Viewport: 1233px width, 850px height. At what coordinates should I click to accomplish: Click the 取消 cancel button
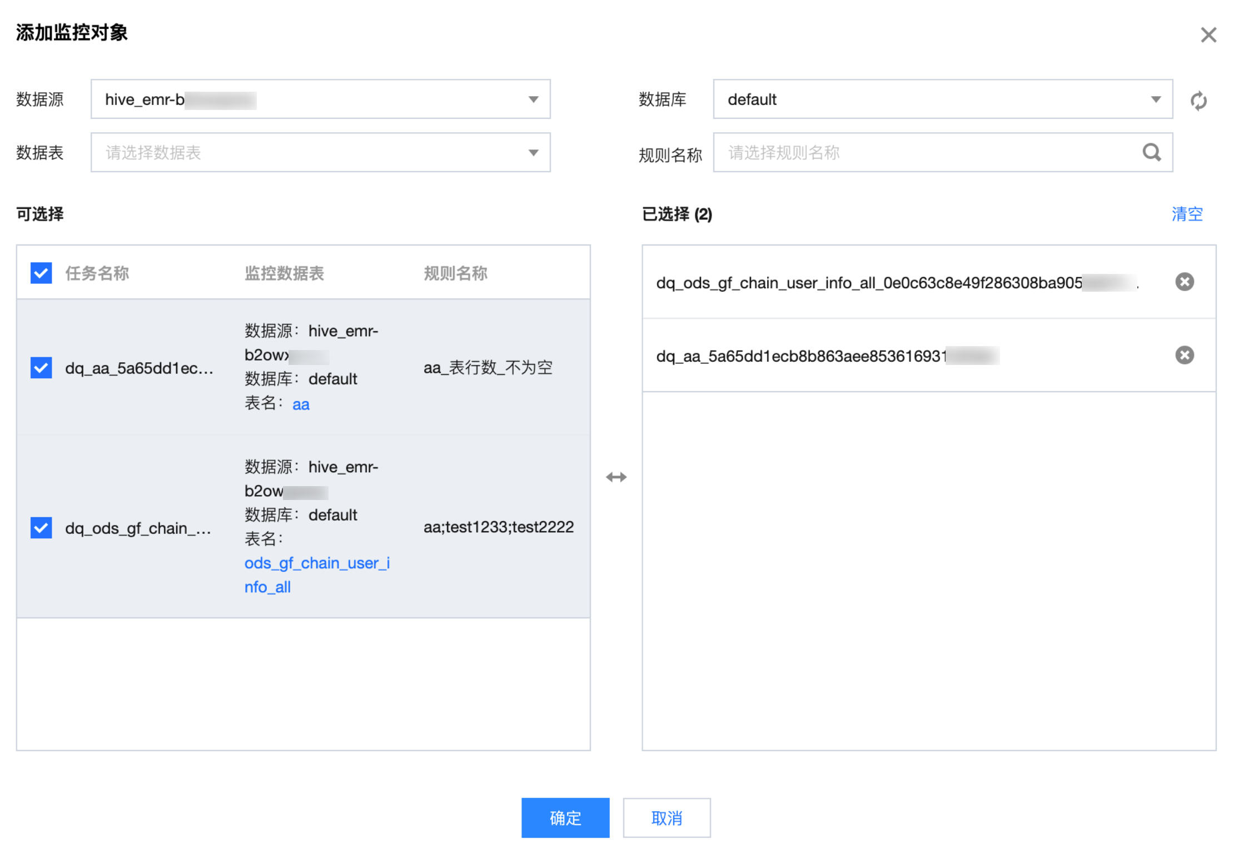tap(666, 818)
